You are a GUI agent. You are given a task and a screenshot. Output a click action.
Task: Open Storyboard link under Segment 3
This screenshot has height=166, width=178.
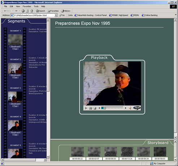[15, 104]
